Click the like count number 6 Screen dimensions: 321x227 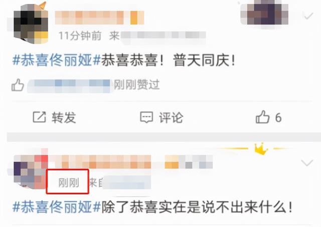[x=278, y=118]
